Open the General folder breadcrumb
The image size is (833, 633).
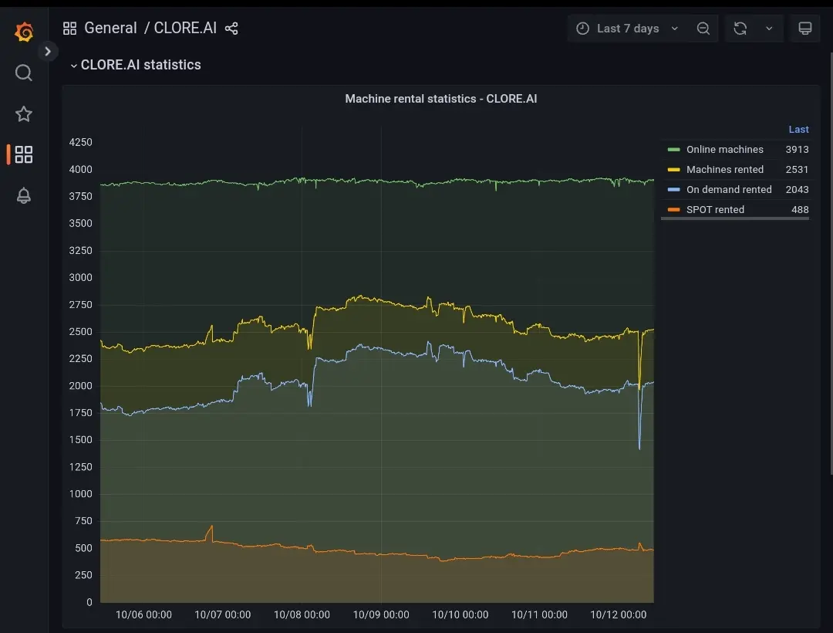pos(110,28)
